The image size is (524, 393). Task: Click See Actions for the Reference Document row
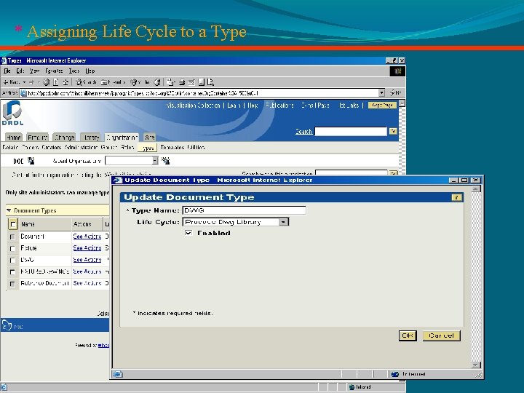(x=87, y=283)
